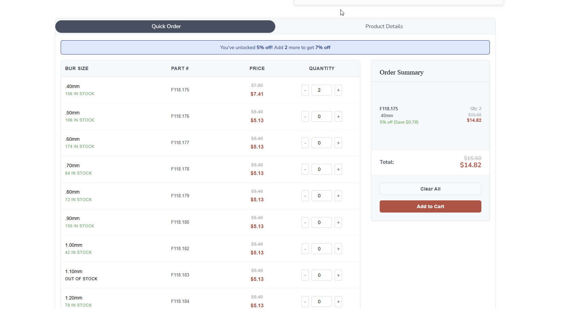Decrease quantity for out-of-stock 1.10mm bur
Screen dimensions: 579x309
[x=305, y=275]
